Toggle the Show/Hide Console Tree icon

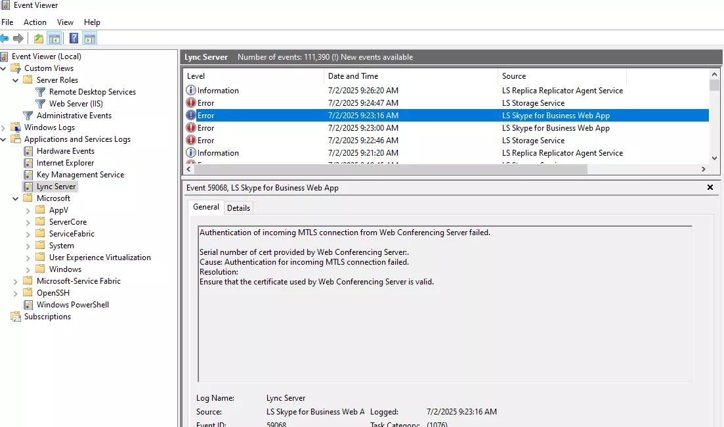tap(54, 38)
